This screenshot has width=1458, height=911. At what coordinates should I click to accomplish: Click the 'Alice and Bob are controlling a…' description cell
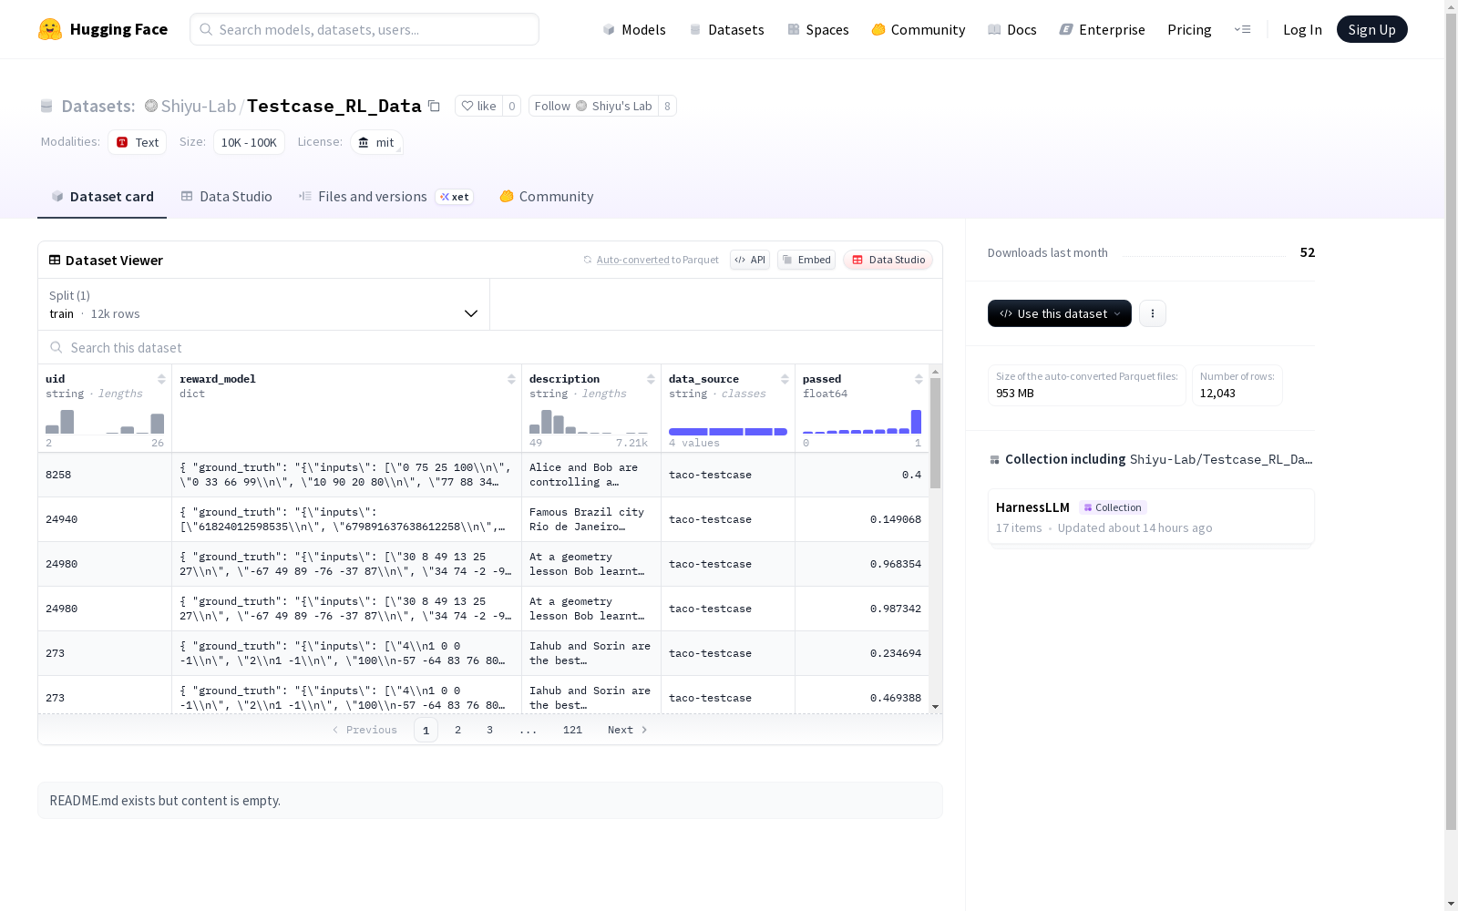point(591,475)
